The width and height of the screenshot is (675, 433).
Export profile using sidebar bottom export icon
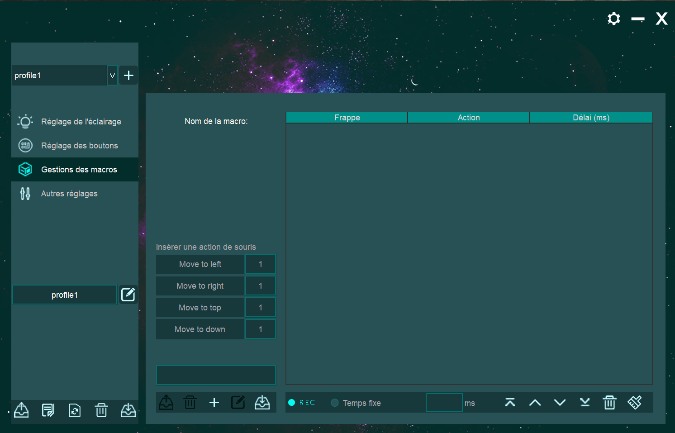(21, 410)
